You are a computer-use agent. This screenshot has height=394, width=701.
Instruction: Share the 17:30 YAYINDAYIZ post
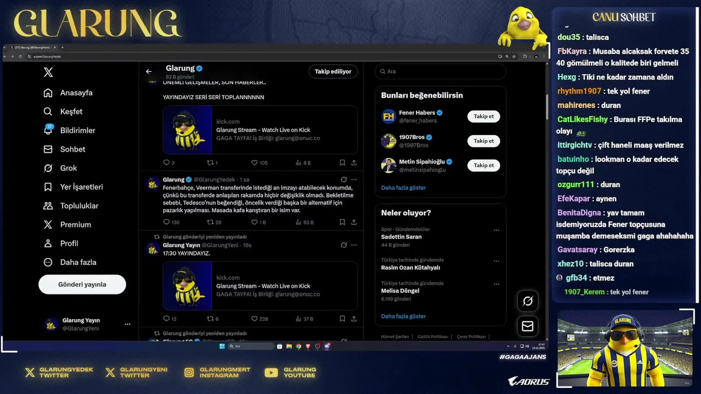(x=354, y=318)
